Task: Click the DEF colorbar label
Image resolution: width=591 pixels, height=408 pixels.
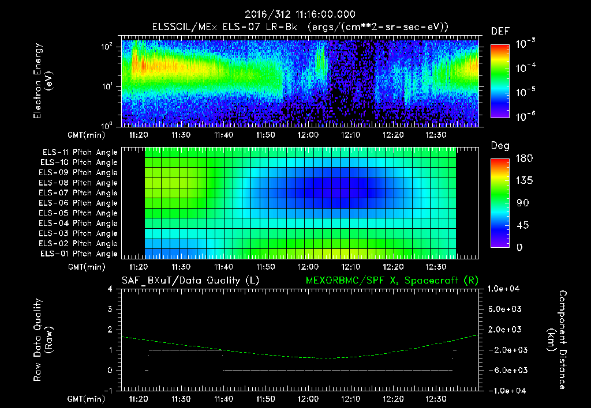Action: tap(500, 31)
